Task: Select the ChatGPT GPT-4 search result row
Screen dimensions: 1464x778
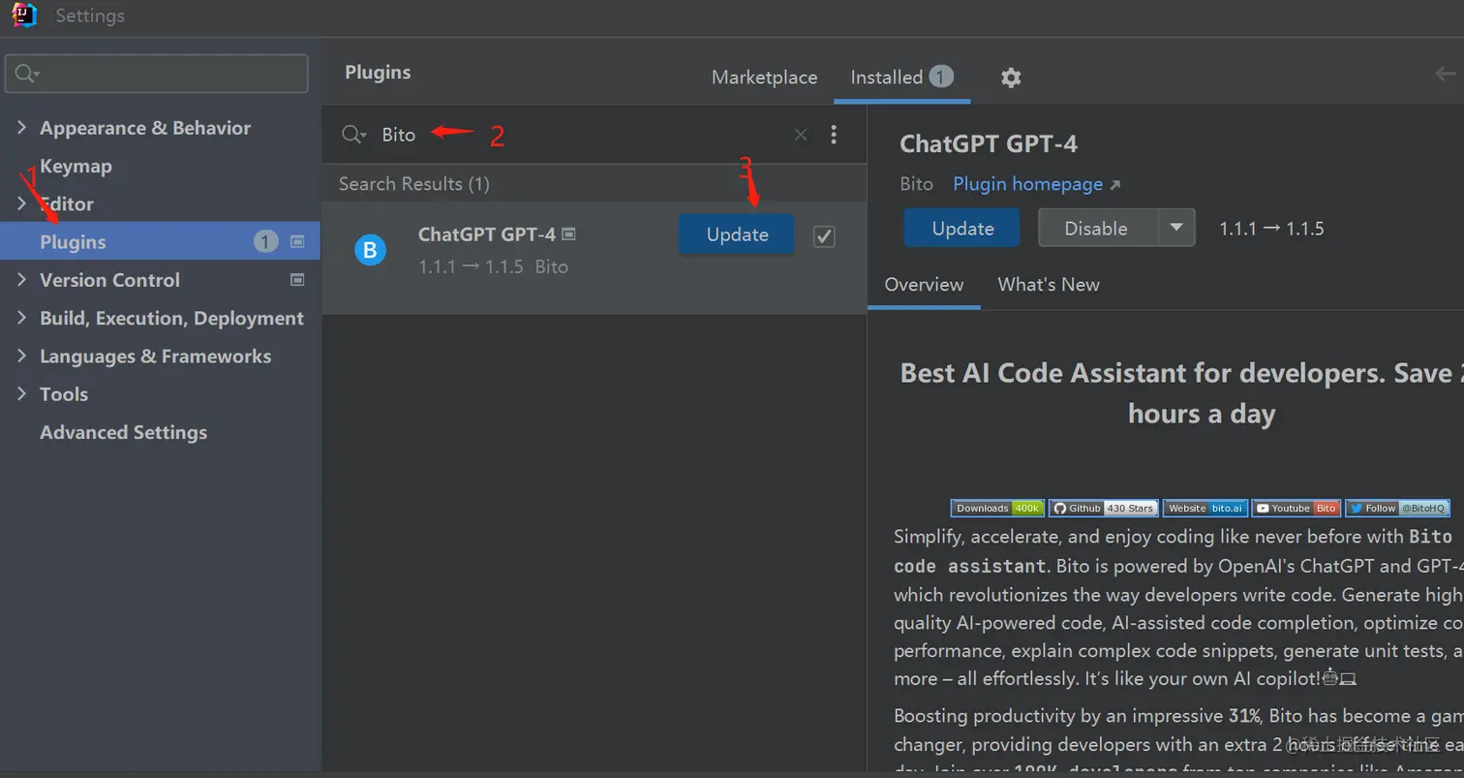Action: [594, 257]
